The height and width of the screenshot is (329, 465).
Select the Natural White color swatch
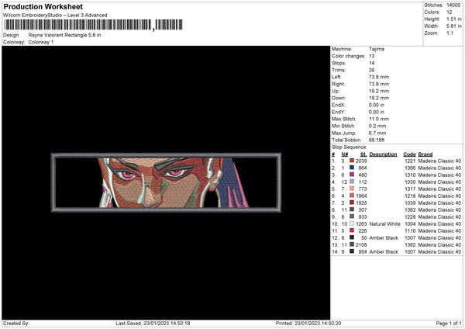pyautogui.click(x=352, y=223)
